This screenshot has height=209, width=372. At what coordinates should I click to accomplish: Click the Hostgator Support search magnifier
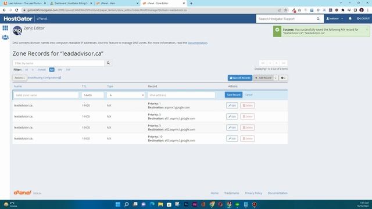coord(318,19)
